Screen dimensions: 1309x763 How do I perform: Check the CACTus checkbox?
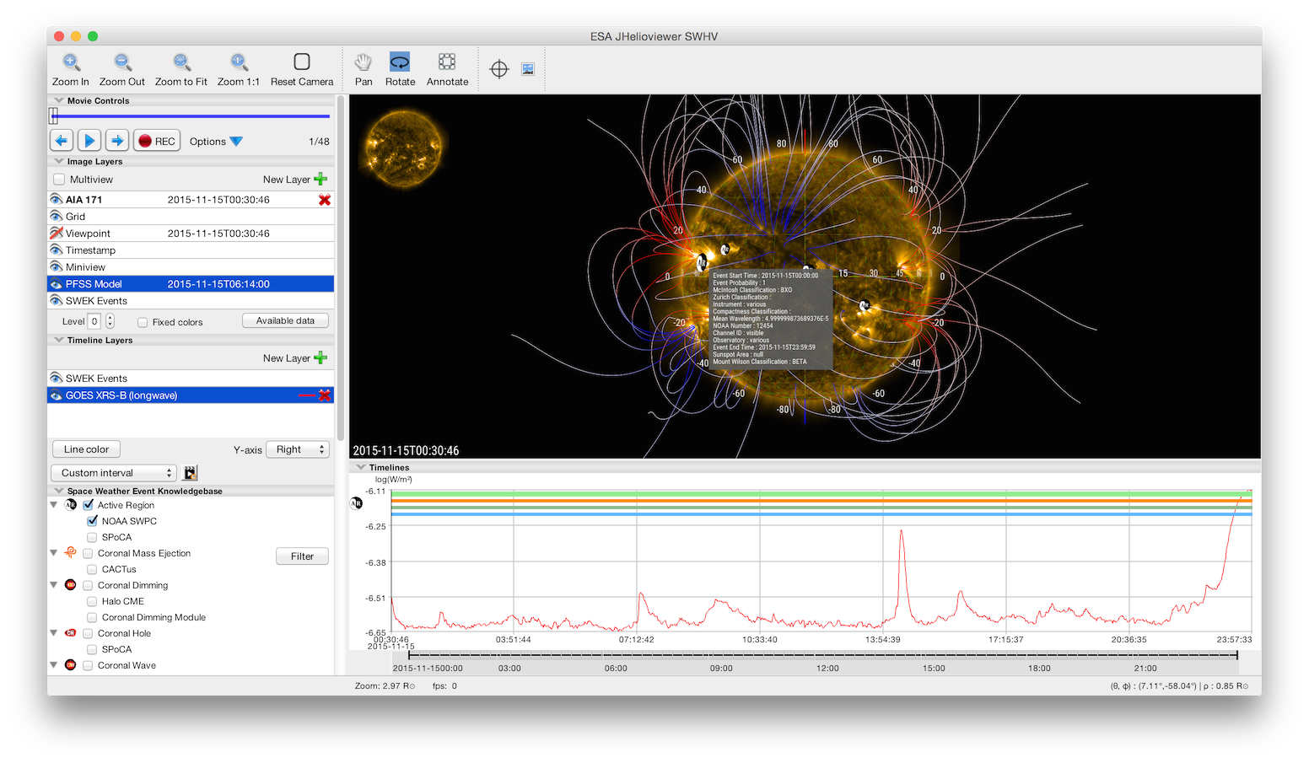pyautogui.click(x=92, y=569)
